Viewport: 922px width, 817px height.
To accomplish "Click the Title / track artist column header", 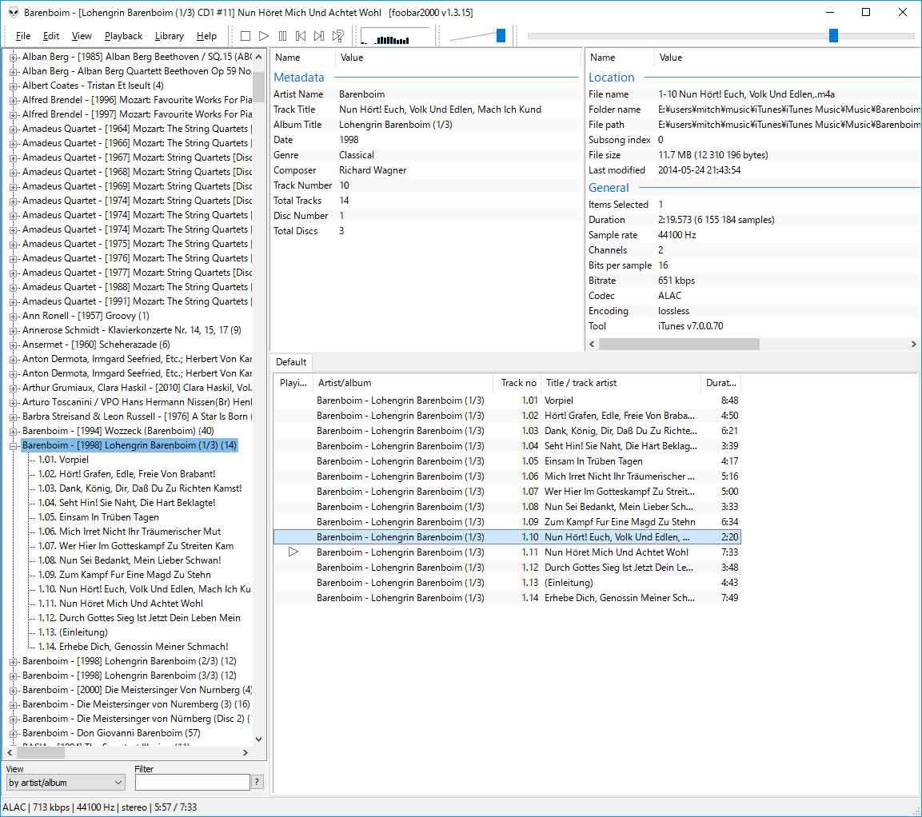I will (621, 383).
